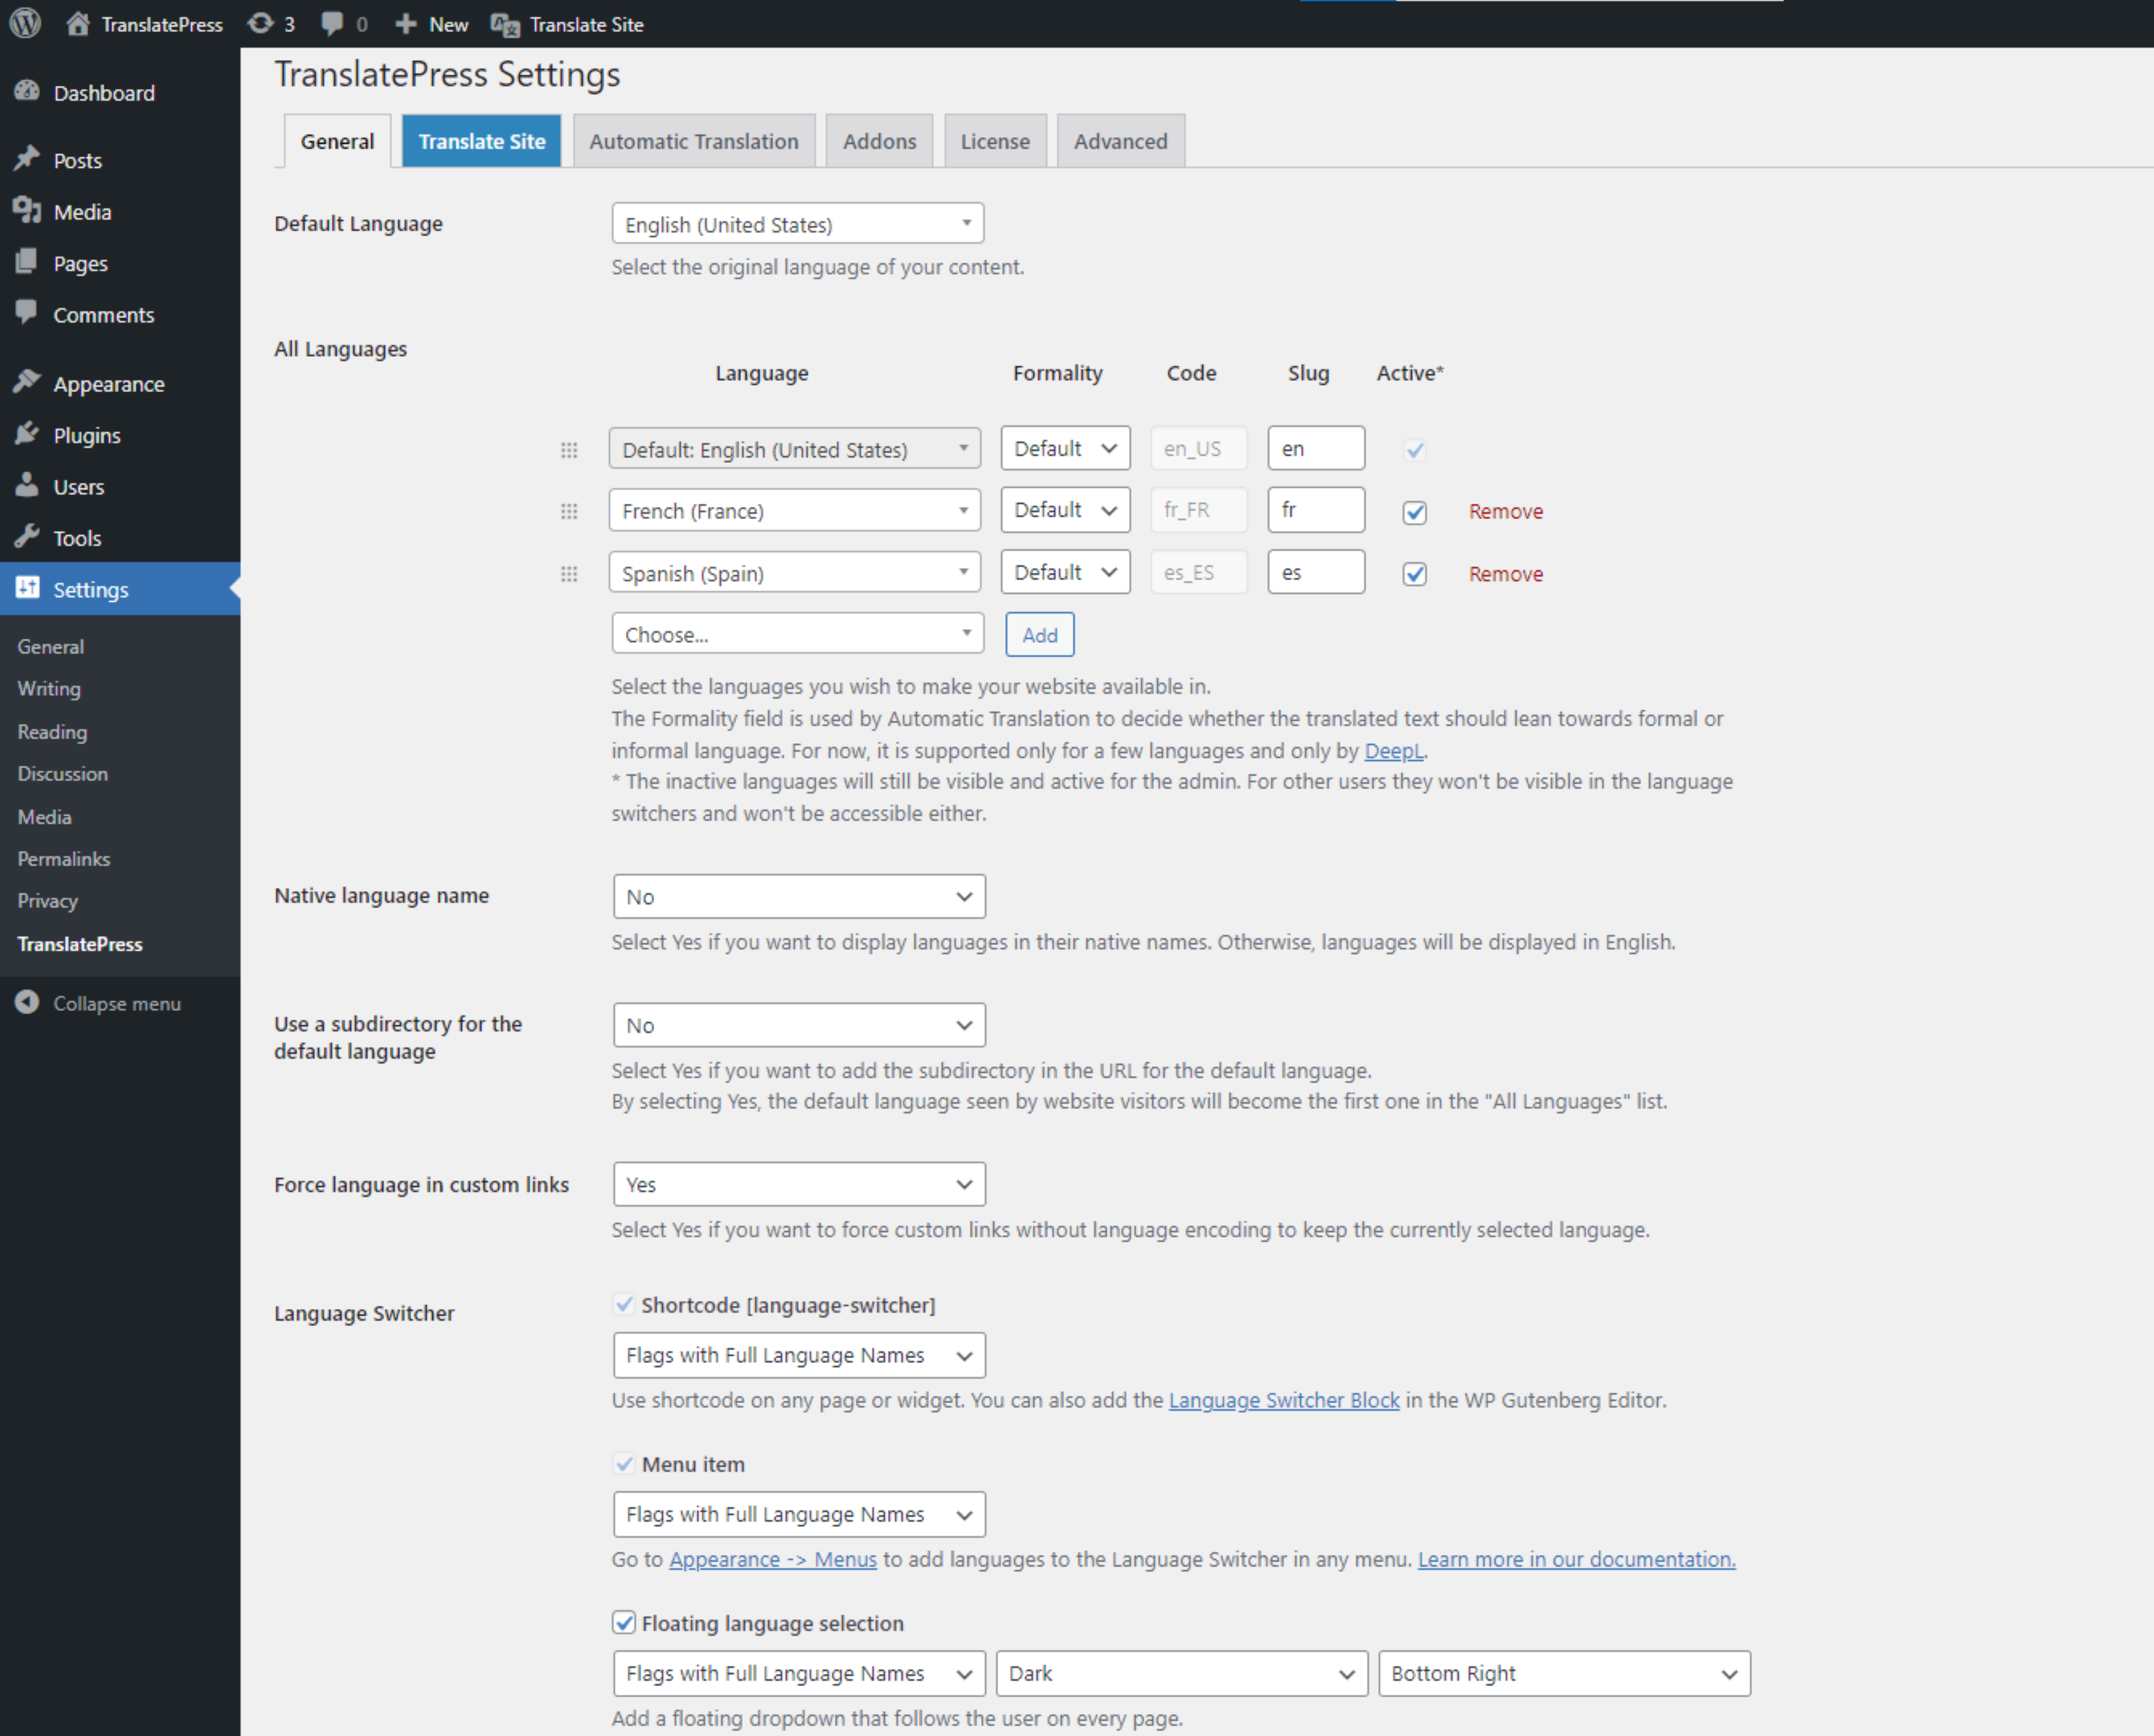2154x1736 pixels.
Task: Toggle the French language Active checkbox
Action: 1414,512
